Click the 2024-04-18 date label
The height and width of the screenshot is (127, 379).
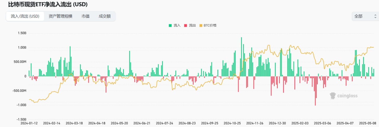click(97, 123)
